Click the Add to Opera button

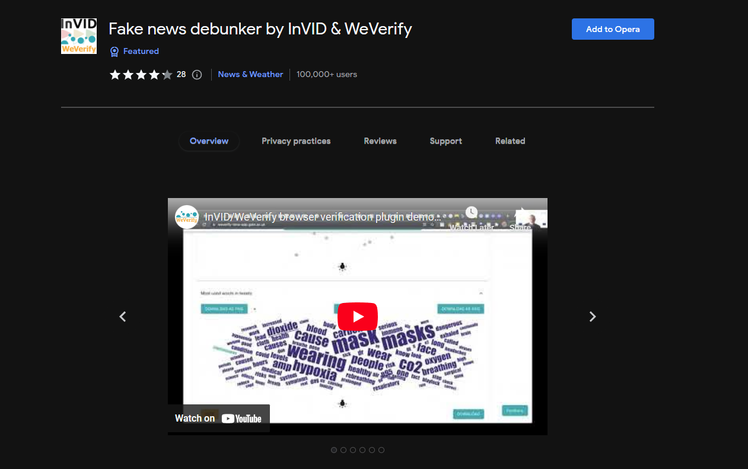(612, 29)
